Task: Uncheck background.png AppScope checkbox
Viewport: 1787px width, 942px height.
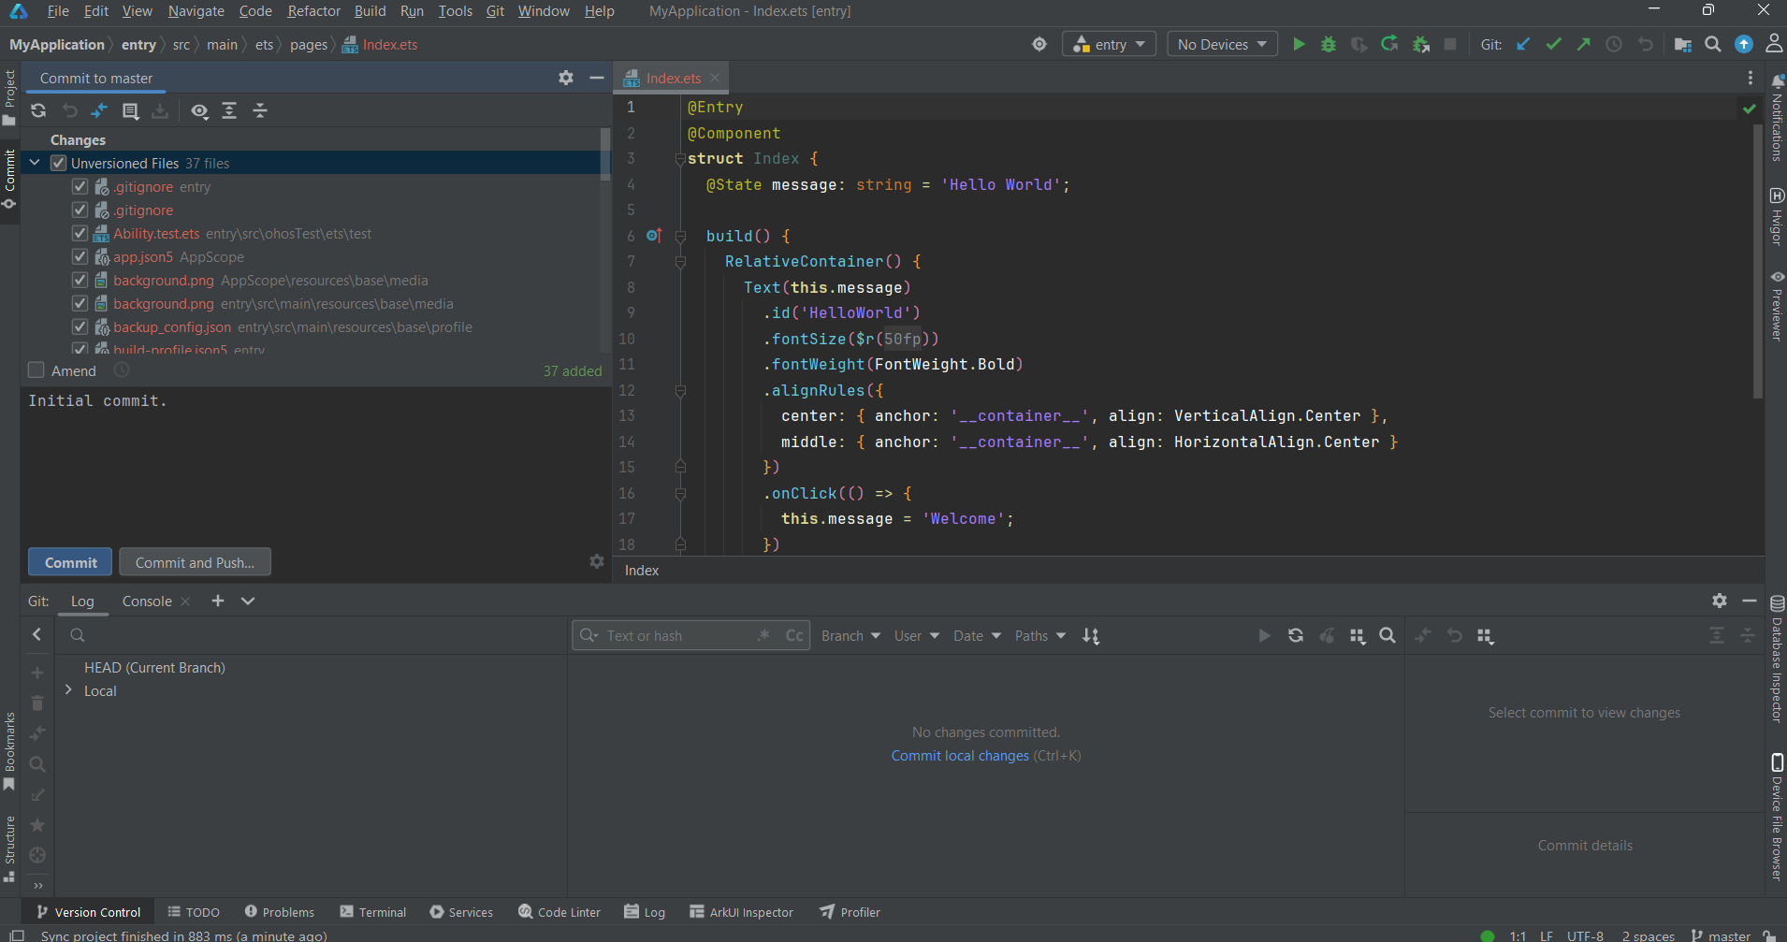Action: pyautogui.click(x=80, y=280)
